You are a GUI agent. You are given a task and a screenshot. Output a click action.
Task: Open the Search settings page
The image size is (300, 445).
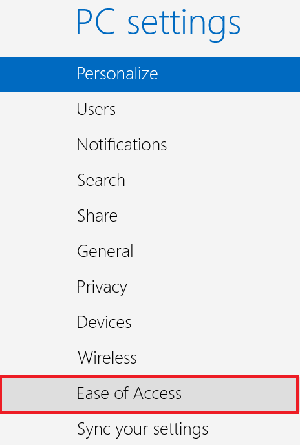[150, 180]
